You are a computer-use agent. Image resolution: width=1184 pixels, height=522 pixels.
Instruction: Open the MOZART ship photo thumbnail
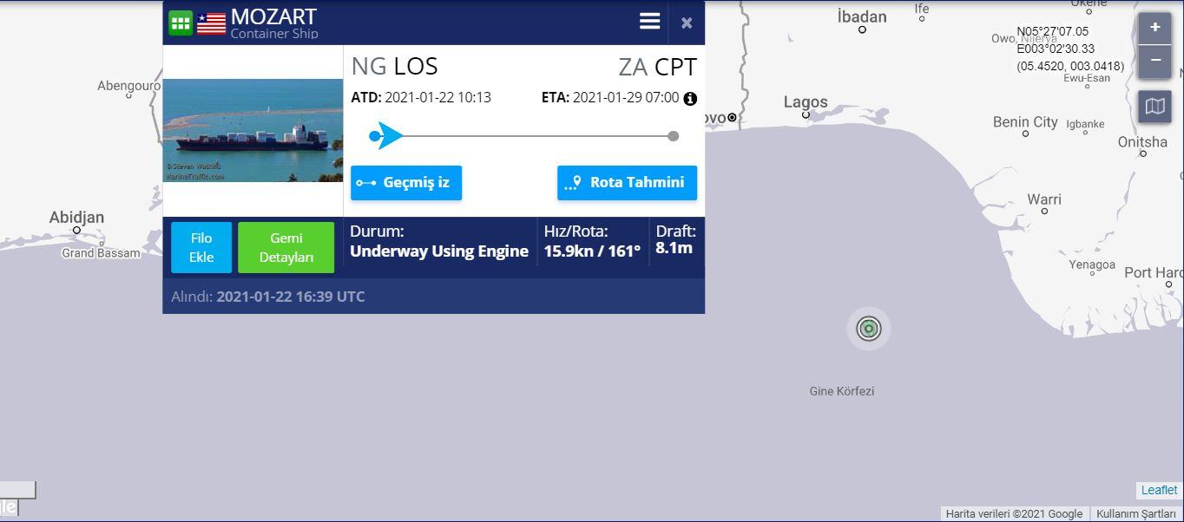coord(253,130)
